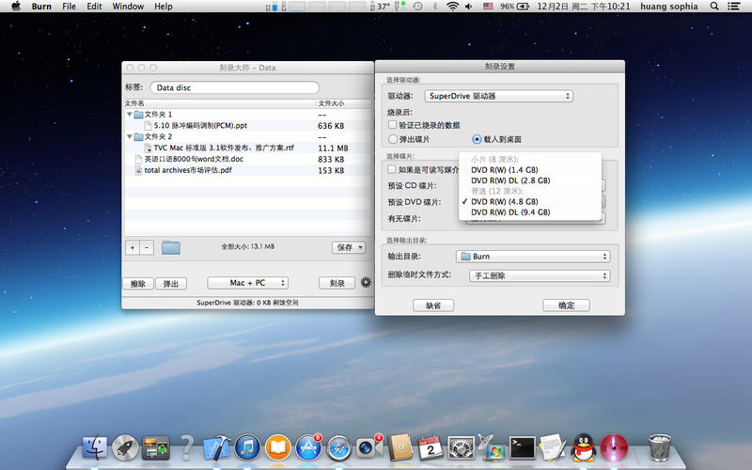Click the gear settings icon beside 刻录
Screen dimensions: 752x470
(366, 282)
